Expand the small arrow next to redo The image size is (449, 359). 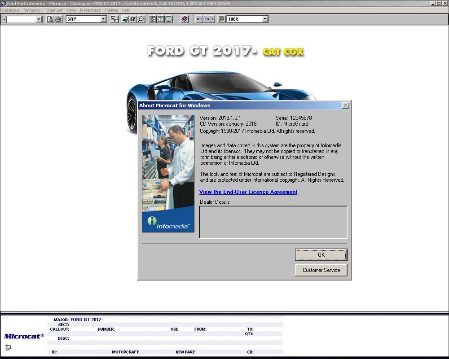point(212,19)
